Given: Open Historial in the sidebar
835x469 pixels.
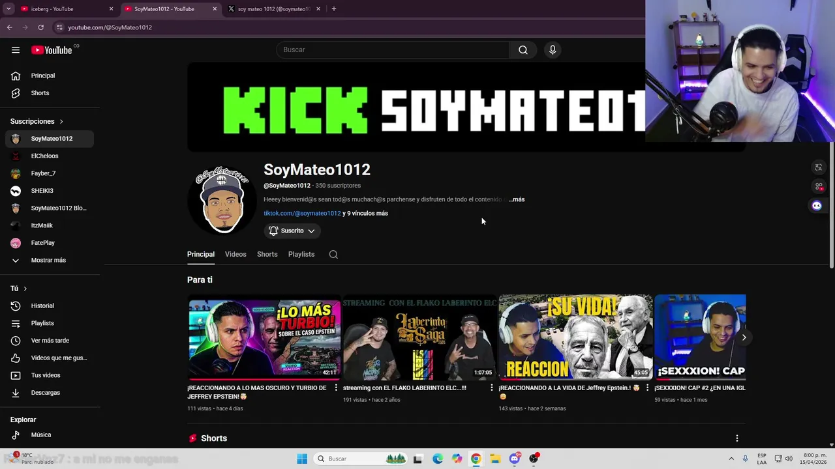Looking at the screenshot, I should coord(50,306).
